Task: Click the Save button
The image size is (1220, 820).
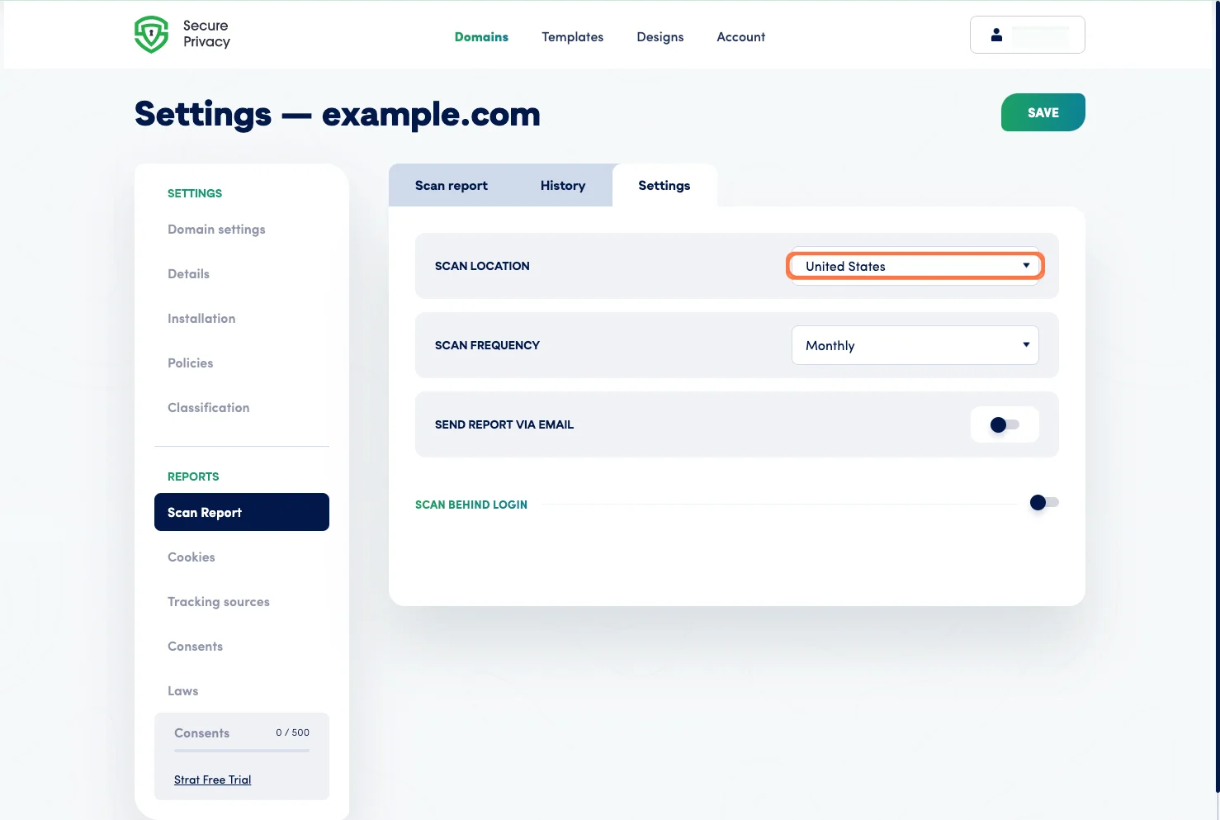Action: pos(1043,112)
